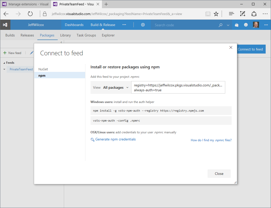Open the View All packages dropdown
Viewport: 271px width, 208px height.
click(x=111, y=87)
